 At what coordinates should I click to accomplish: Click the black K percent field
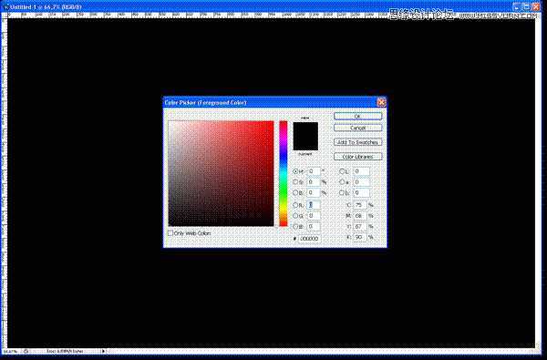[x=360, y=237]
